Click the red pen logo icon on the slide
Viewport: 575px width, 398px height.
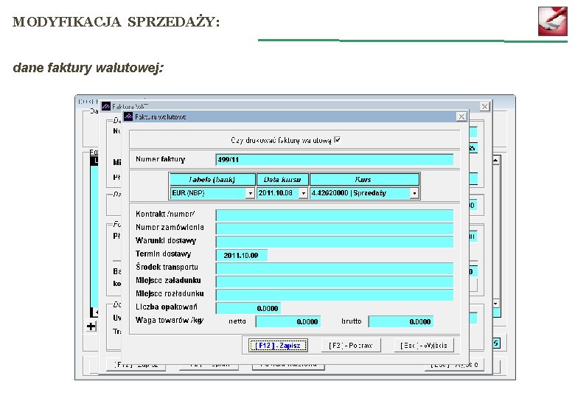(x=552, y=21)
